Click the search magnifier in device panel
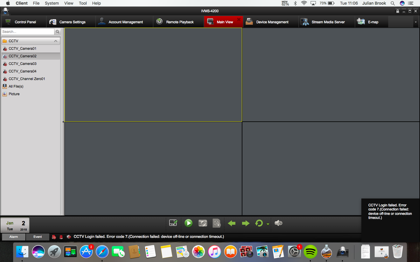Viewport: 420px width, 262px height. coord(57,32)
